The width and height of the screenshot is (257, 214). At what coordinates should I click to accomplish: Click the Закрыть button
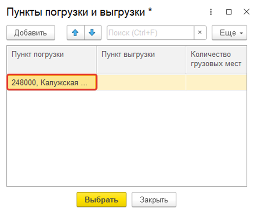pyautogui.click(x=154, y=200)
